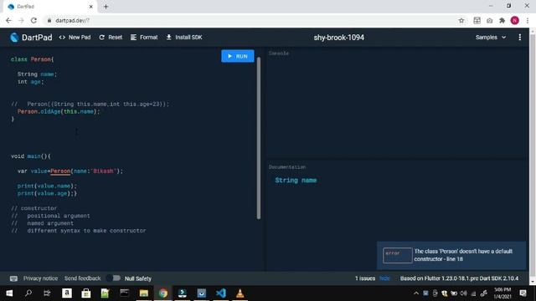Click the error message about Person constructor
The width and height of the screenshot is (536, 301).
463,255
